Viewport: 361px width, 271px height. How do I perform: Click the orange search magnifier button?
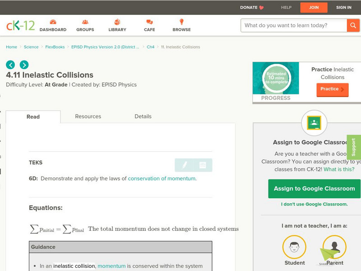[353, 25]
